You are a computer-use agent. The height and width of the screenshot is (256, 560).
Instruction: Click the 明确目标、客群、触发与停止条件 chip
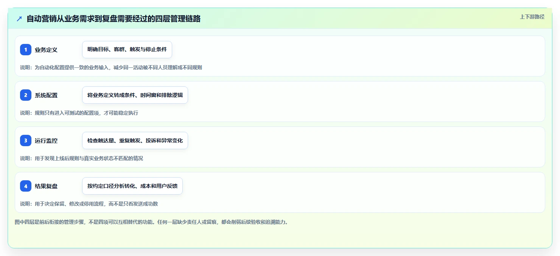[127, 50]
